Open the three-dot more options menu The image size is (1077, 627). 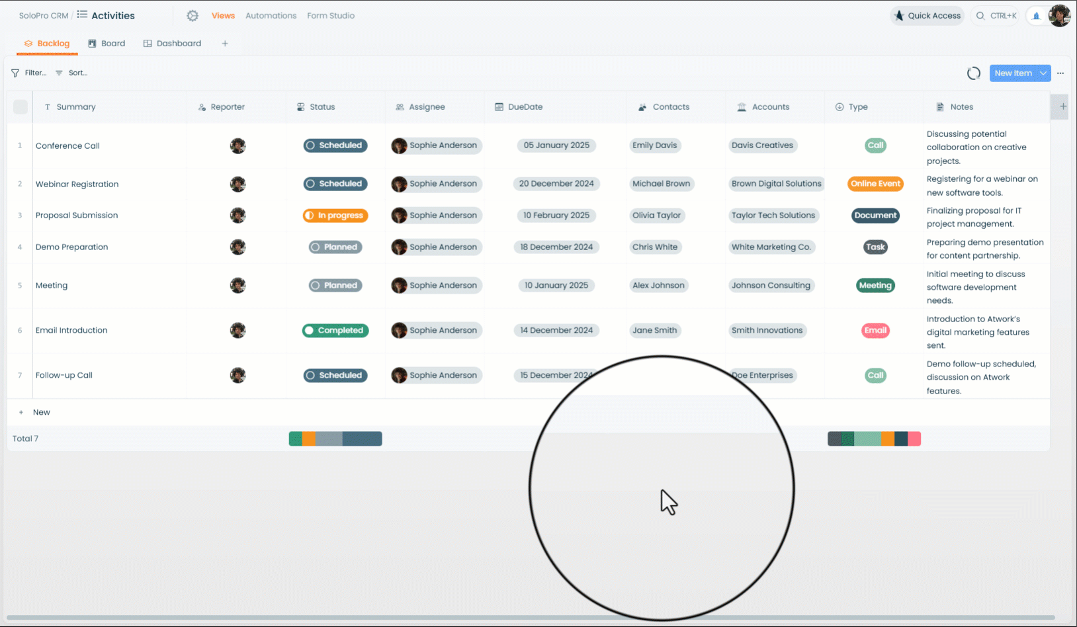click(x=1060, y=73)
